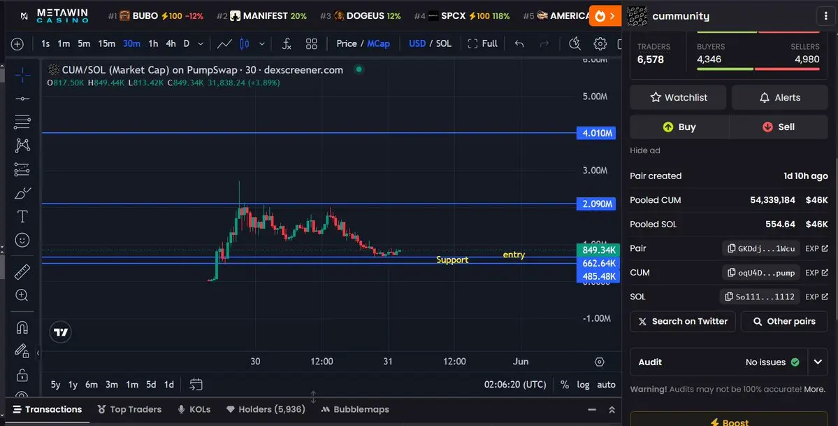Click the green Buy button
838x426 pixels.
(679, 127)
